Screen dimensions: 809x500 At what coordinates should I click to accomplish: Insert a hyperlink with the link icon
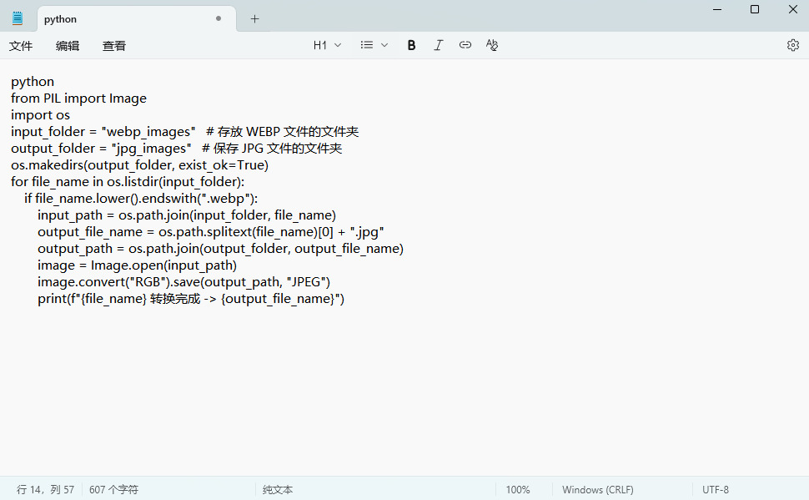[x=465, y=45]
